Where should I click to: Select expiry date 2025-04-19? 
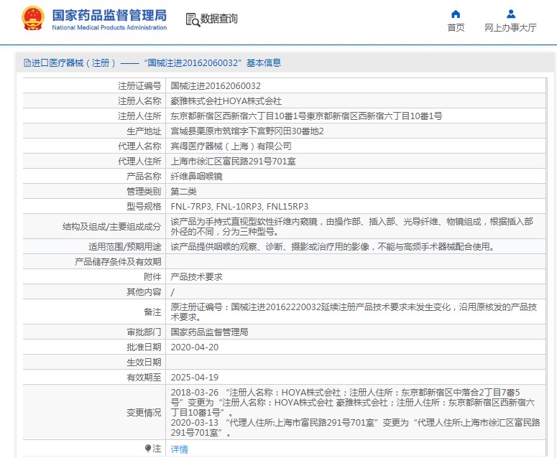195,378
